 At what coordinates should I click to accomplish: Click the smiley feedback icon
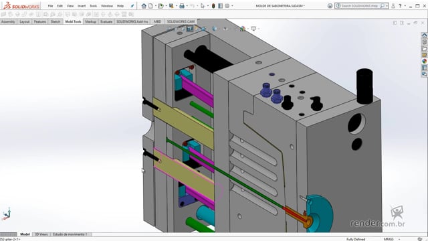pos(330,6)
